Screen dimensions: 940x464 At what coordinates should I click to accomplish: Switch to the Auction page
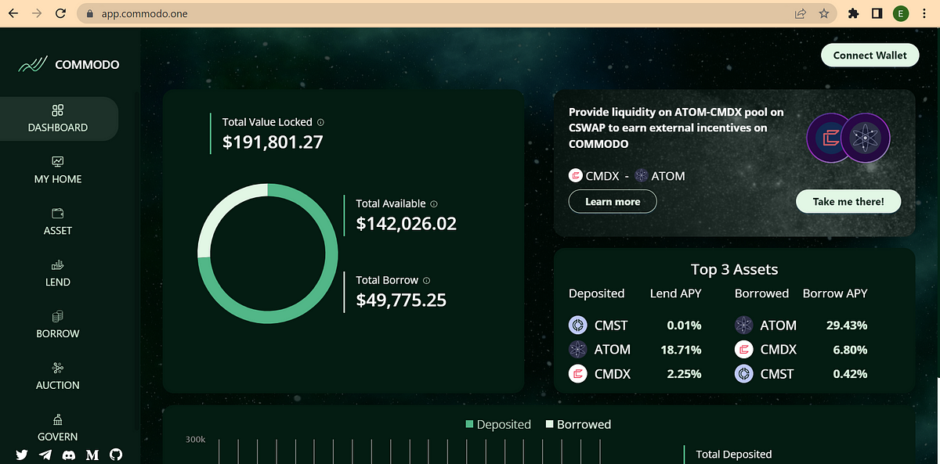tap(58, 377)
